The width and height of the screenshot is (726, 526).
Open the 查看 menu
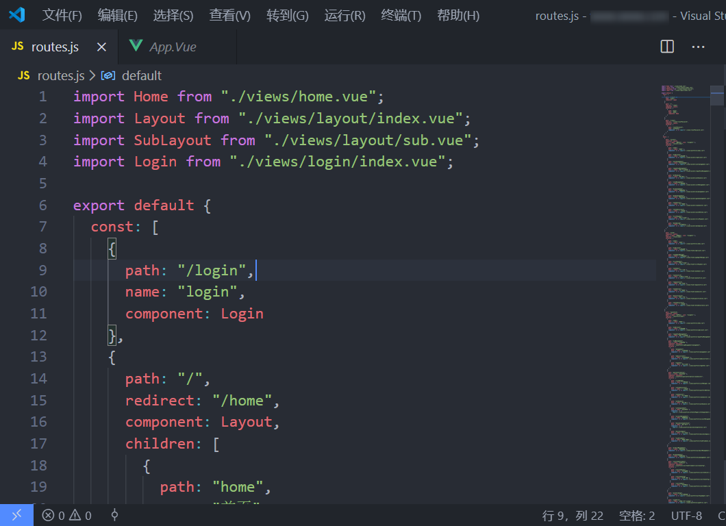[x=229, y=15]
